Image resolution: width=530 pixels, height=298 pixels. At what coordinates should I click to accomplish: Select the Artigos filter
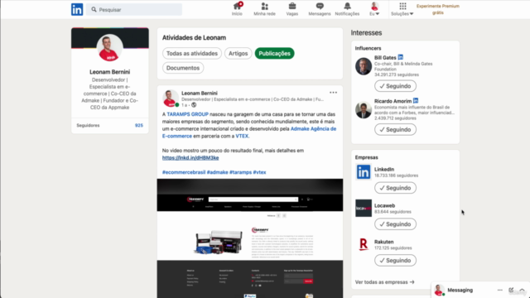tap(238, 53)
